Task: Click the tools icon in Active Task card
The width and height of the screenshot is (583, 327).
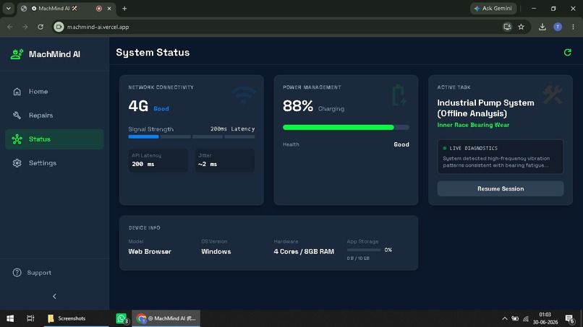Action: (x=552, y=95)
